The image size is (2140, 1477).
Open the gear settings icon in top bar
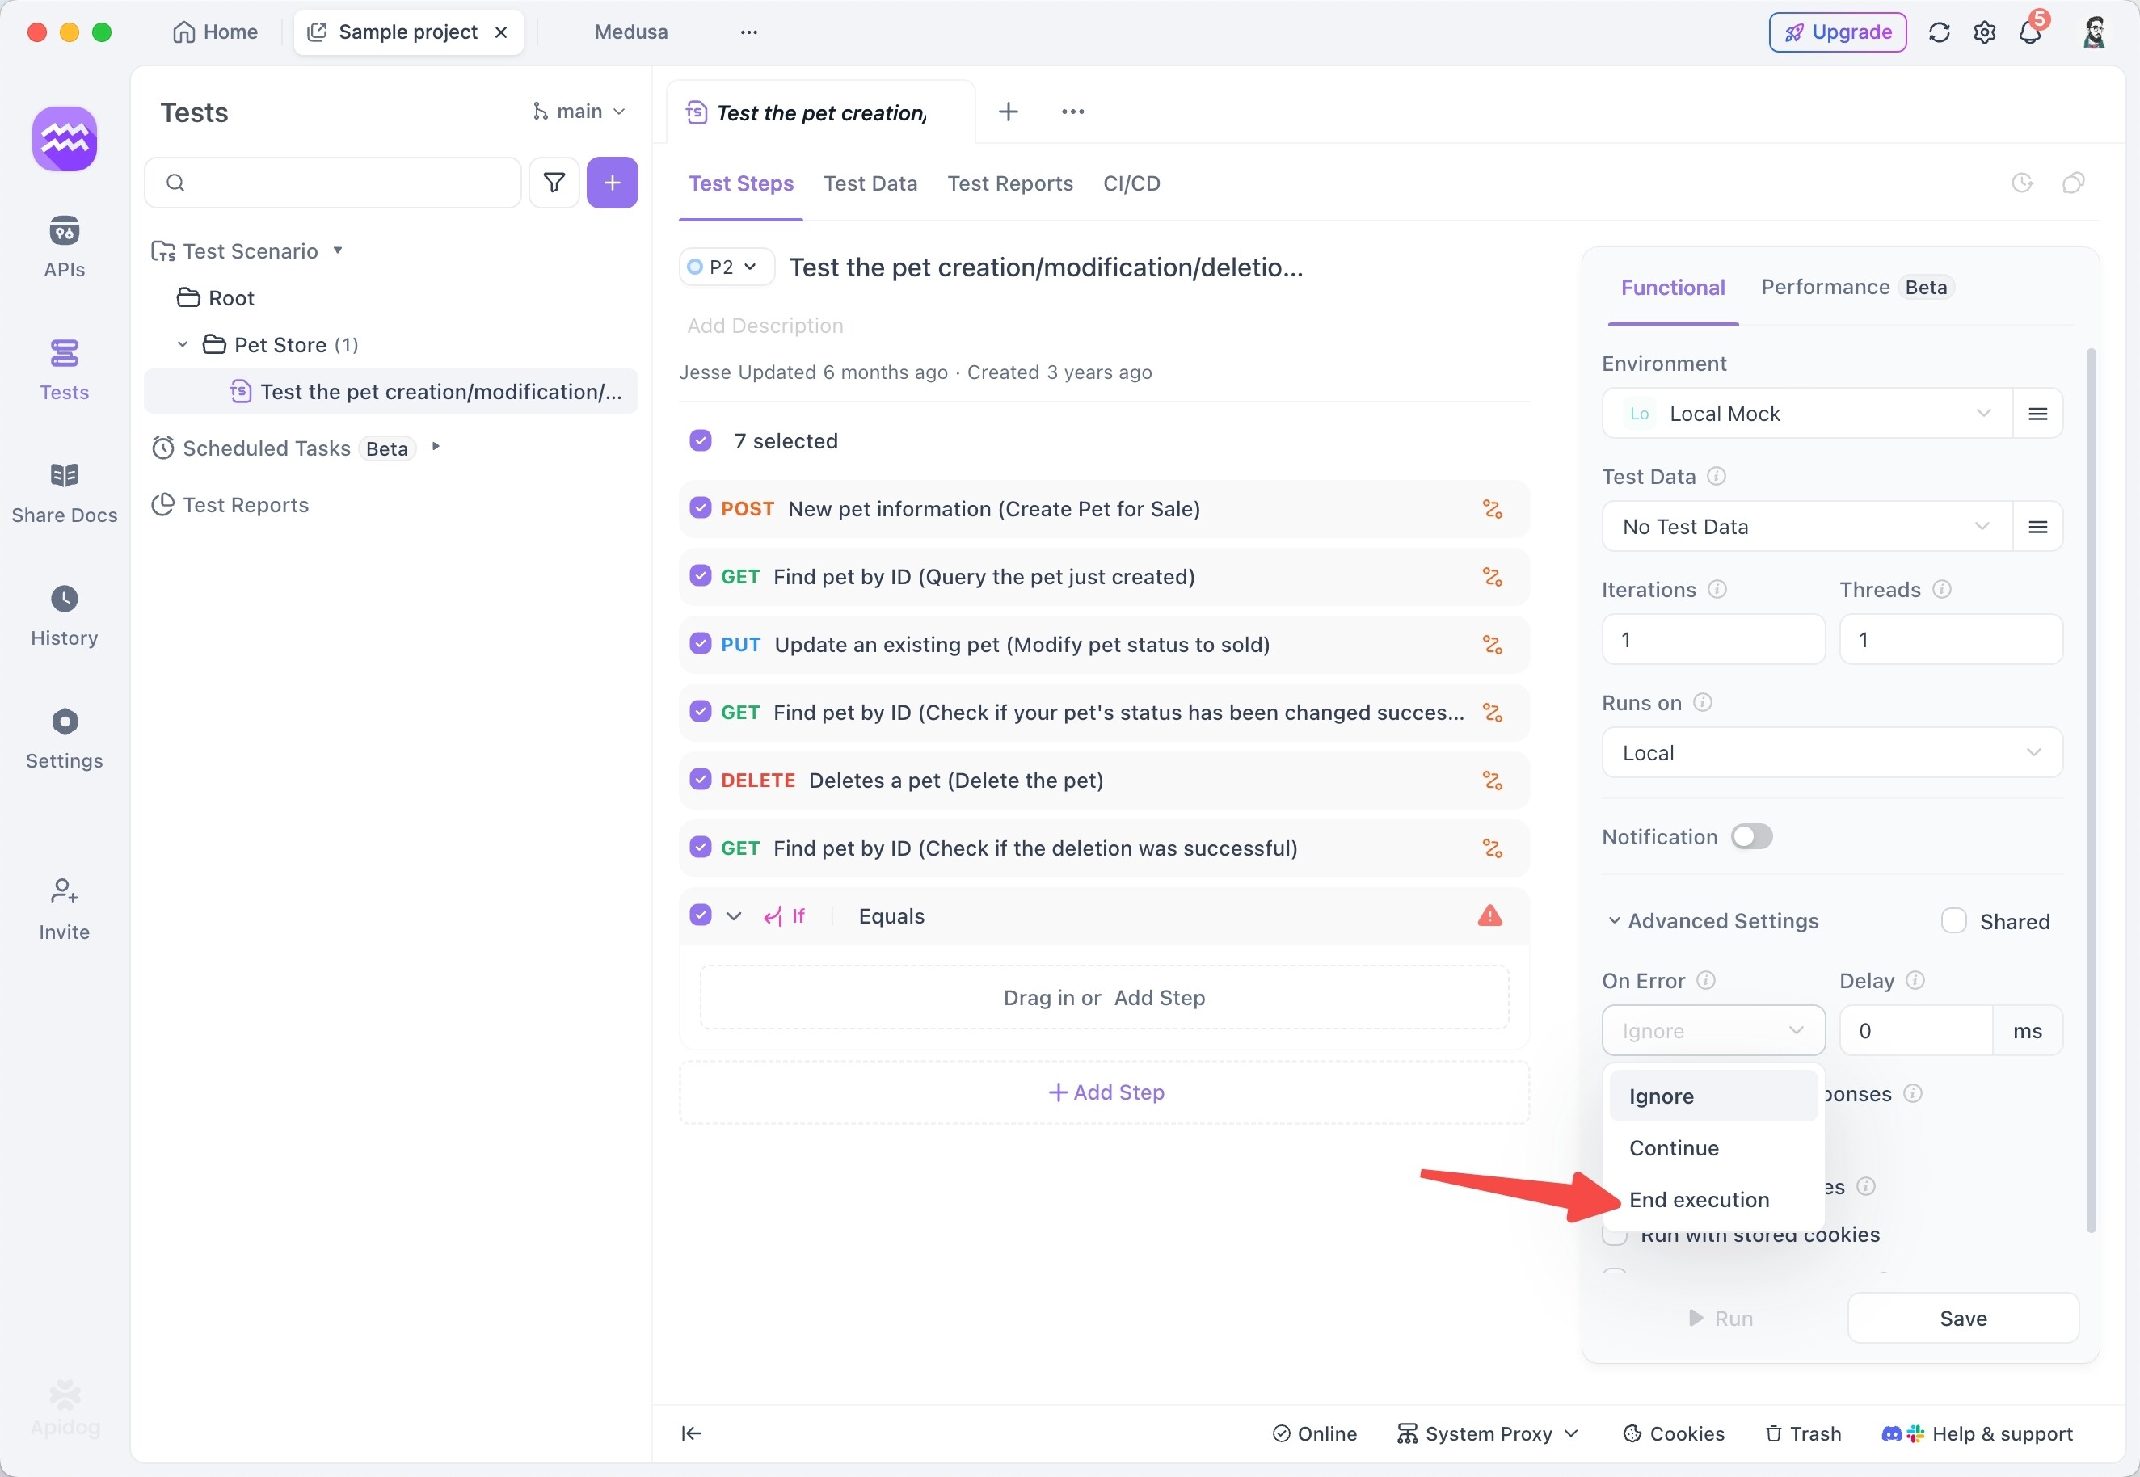point(1983,32)
